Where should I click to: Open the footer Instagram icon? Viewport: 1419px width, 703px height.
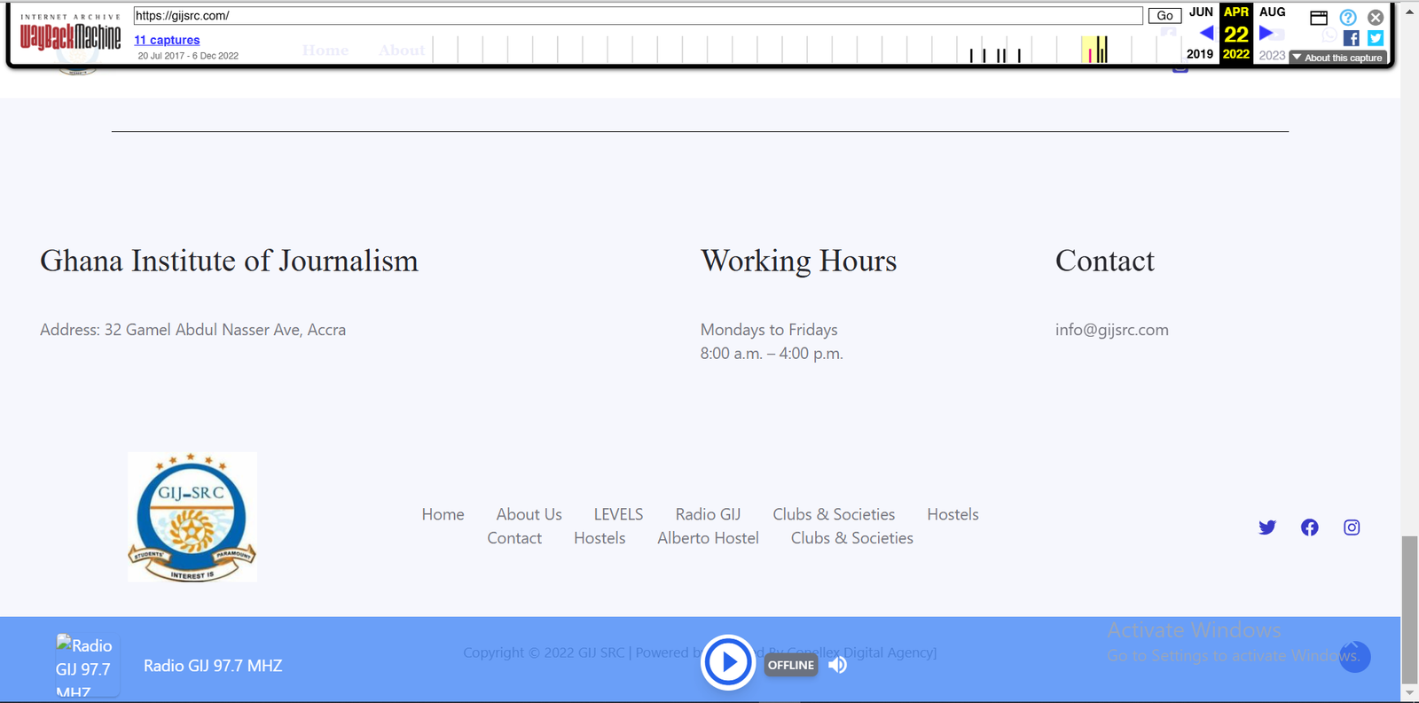point(1352,527)
